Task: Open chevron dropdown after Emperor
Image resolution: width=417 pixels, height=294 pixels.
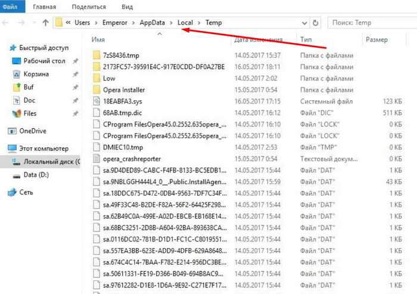Action: [x=133, y=23]
